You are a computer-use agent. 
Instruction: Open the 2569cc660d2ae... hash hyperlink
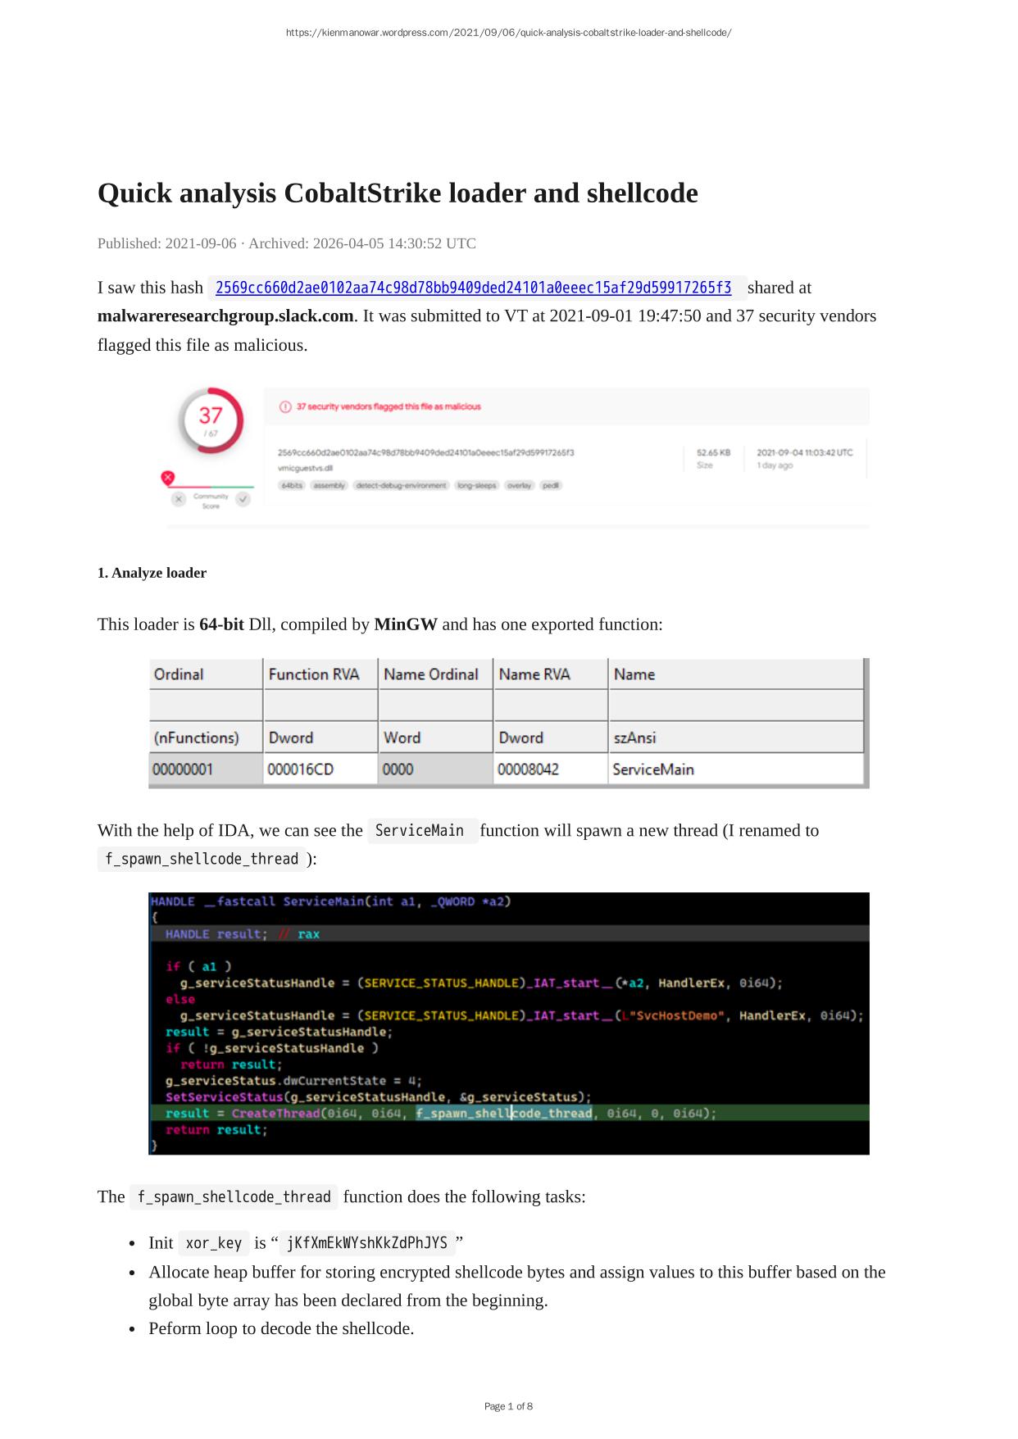coord(473,288)
